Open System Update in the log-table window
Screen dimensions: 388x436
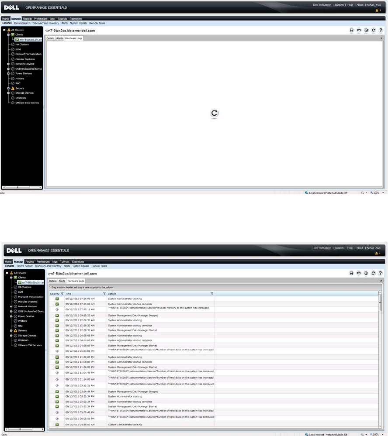[x=80, y=266]
